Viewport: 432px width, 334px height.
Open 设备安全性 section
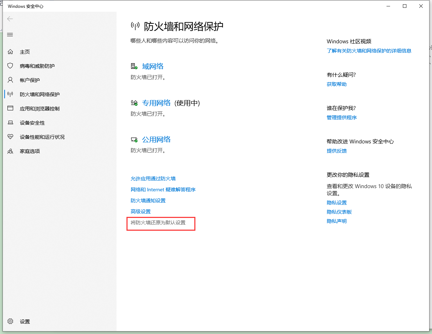(32, 123)
